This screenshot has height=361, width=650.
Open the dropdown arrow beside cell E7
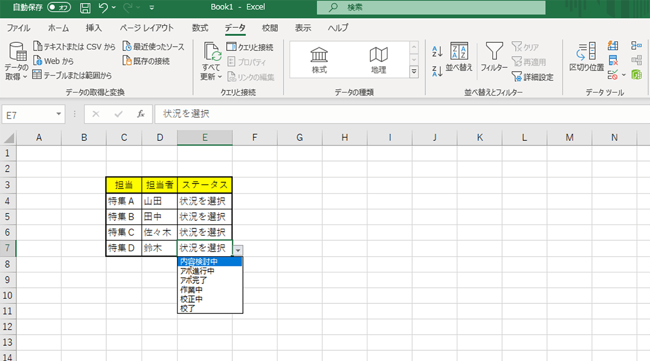238,250
